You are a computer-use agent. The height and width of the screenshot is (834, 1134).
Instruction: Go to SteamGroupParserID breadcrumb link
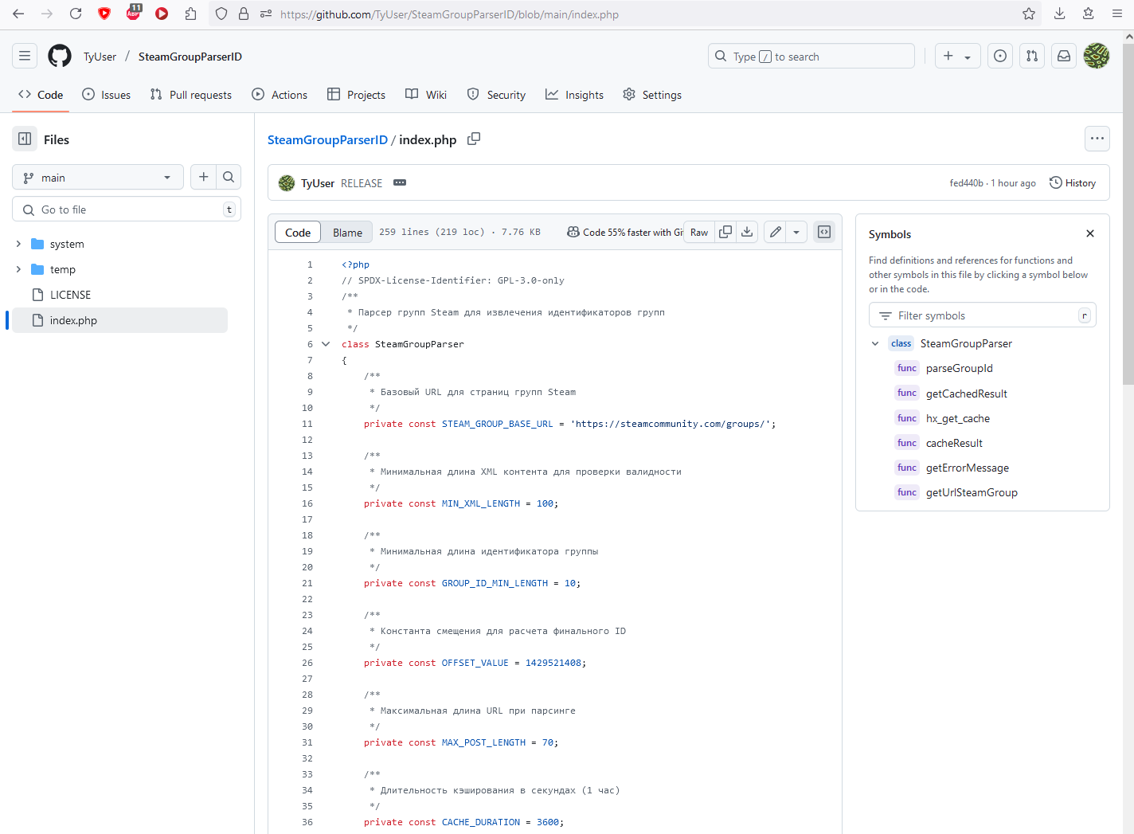pos(327,139)
